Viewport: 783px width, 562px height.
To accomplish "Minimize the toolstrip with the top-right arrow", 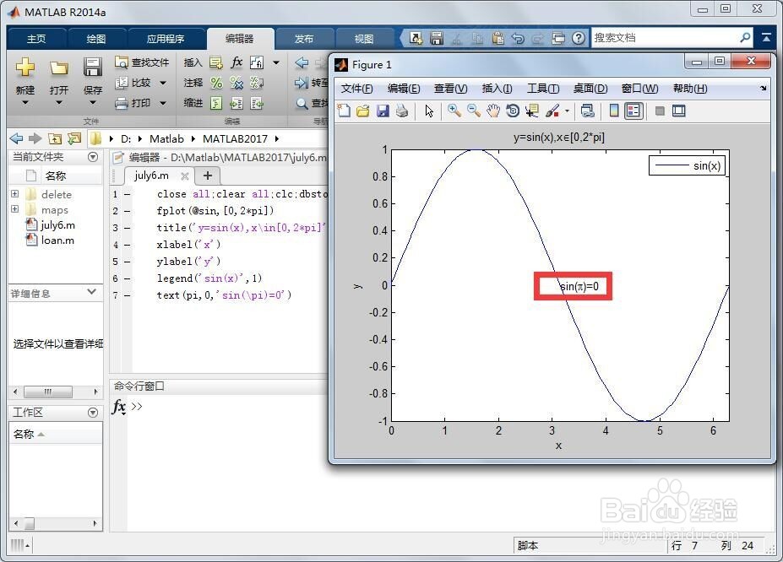I will click(766, 37).
